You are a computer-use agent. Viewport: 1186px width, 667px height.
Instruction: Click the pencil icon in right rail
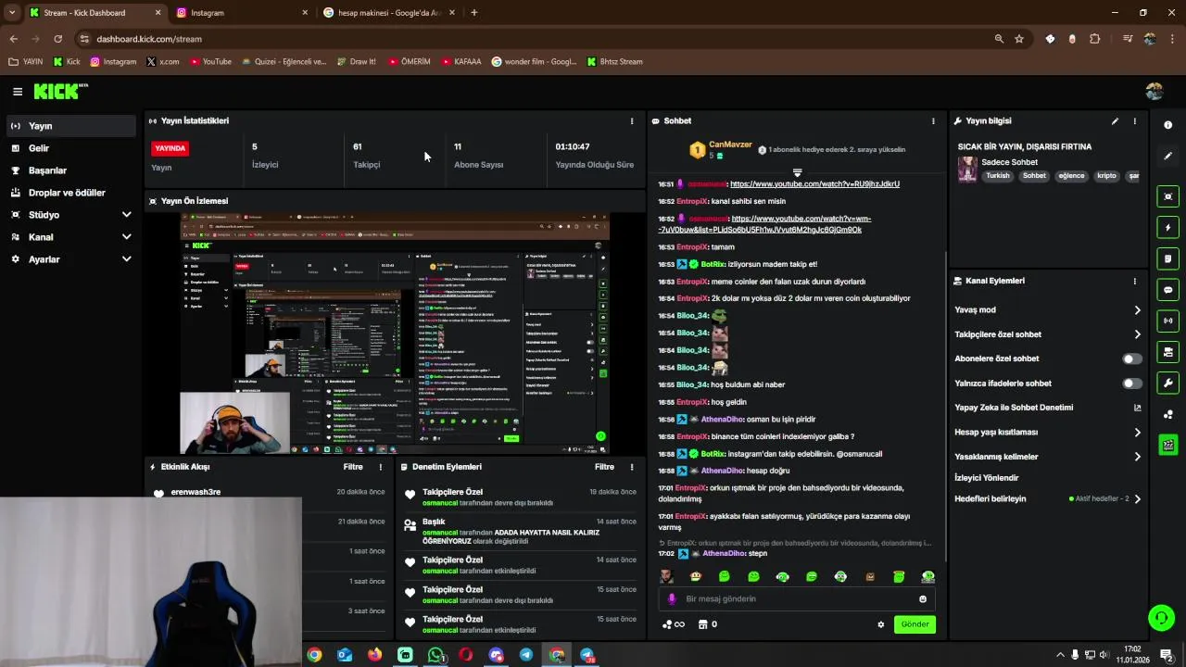pyautogui.click(x=1167, y=156)
